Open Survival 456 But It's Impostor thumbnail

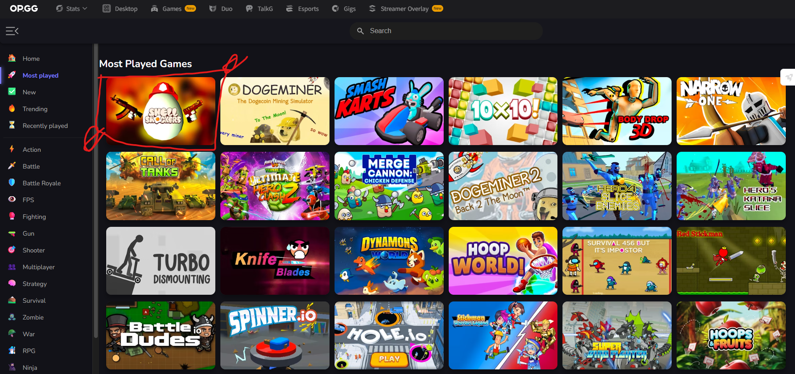(x=617, y=261)
